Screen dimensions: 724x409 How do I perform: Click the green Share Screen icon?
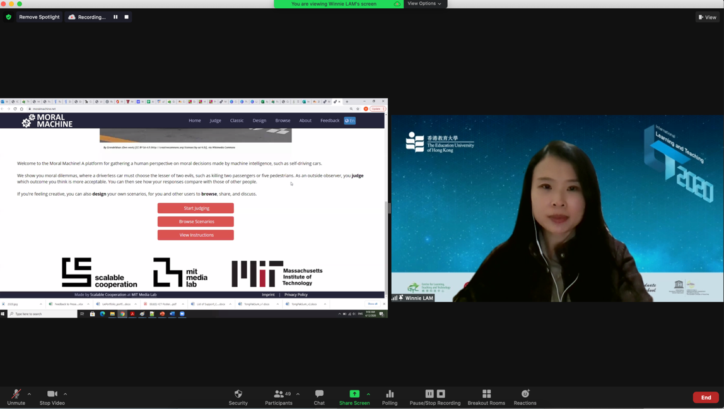pyautogui.click(x=354, y=394)
